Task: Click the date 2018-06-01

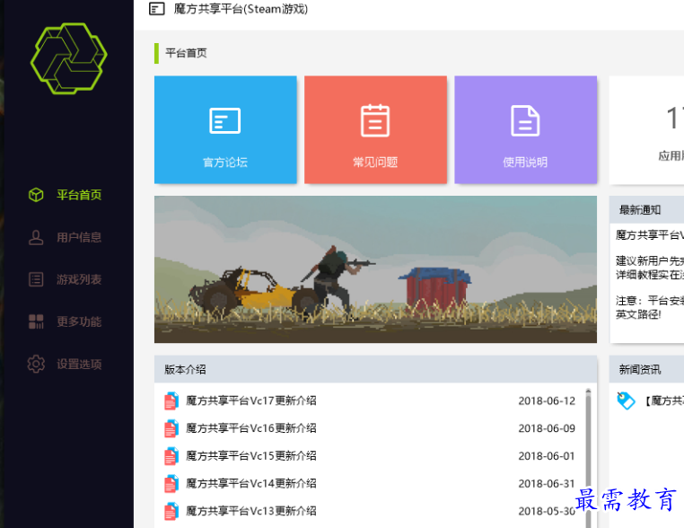Action: [547, 456]
